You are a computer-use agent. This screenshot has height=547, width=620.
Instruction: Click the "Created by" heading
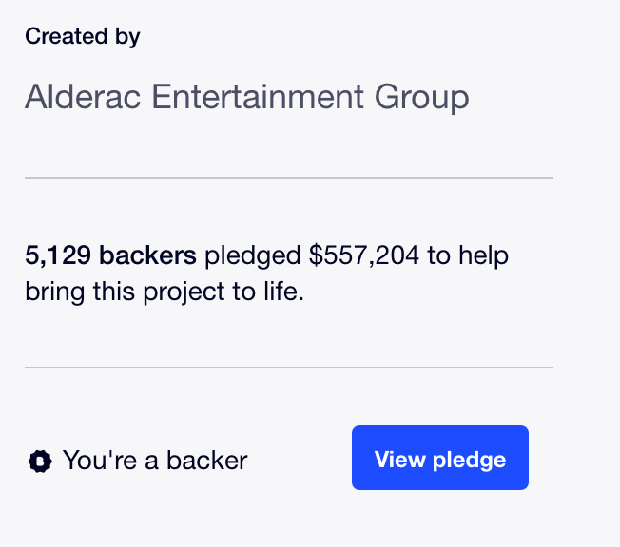tap(82, 37)
